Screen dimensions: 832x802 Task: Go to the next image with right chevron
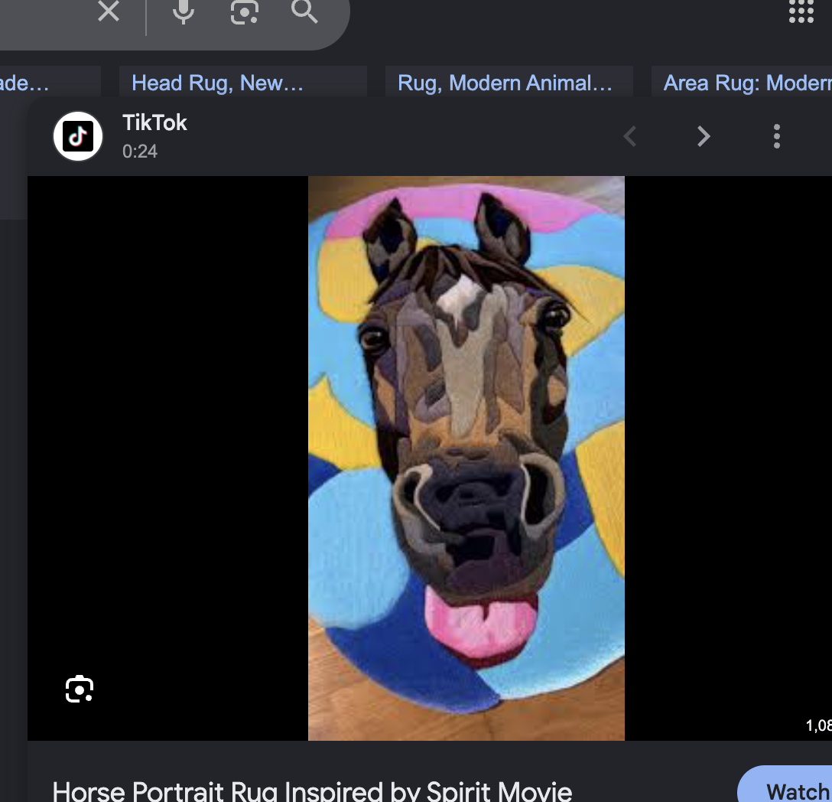[703, 136]
